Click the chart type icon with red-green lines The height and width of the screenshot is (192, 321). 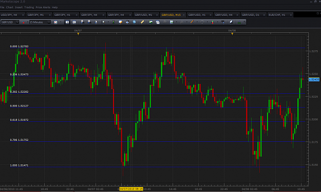(x=55, y=22)
